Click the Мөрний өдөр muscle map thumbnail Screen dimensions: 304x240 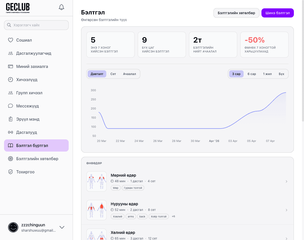(97, 181)
